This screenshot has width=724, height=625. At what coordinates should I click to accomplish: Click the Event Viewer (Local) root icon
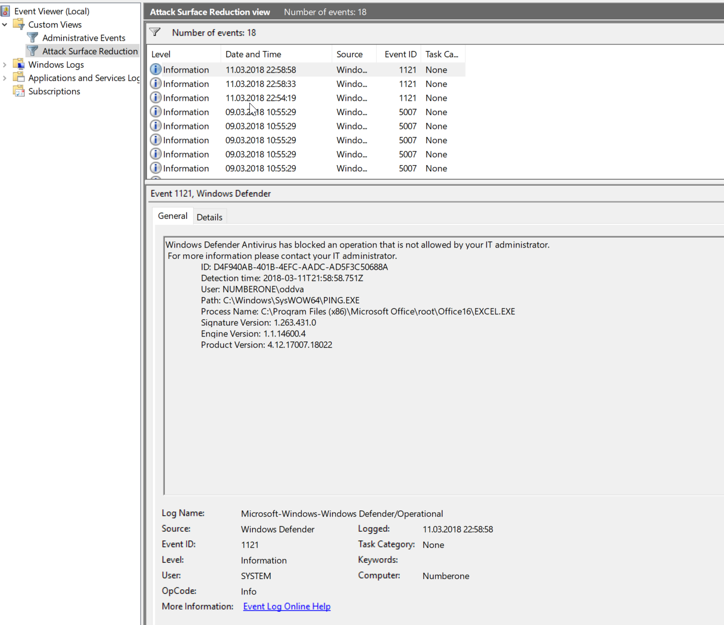click(5, 11)
